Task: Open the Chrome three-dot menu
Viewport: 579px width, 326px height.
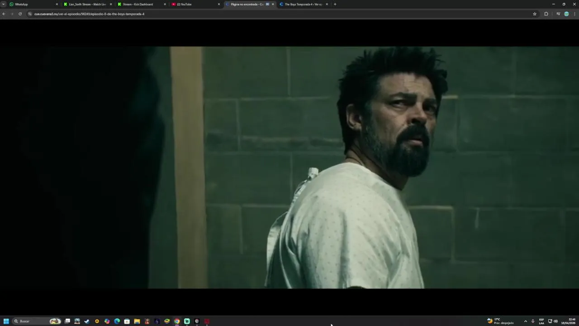Action: [575, 14]
